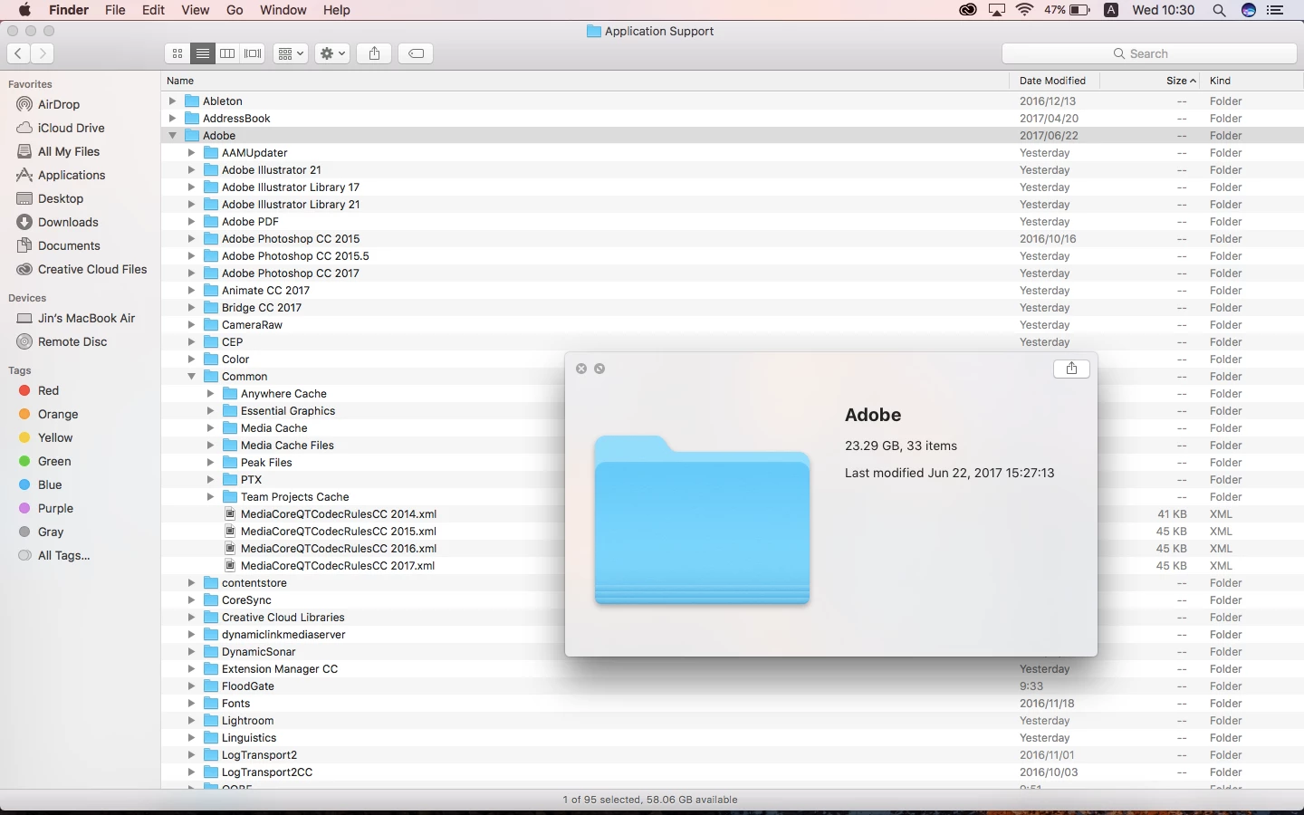The image size is (1304, 815).
Task: Expand the Team Projects Cache folder
Action: click(x=210, y=497)
